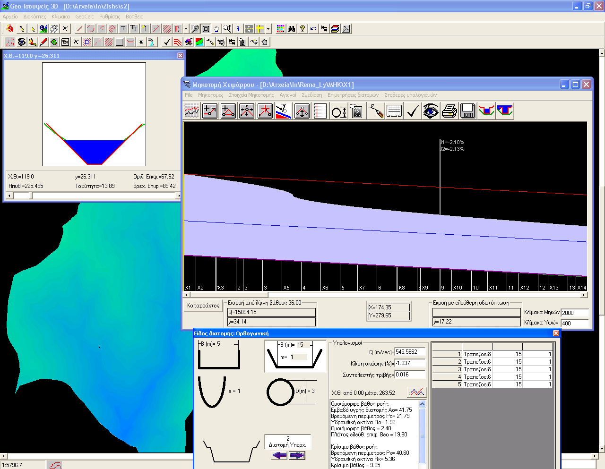The image size is (605, 469).
Task: Click the binoculars search icon
Action: 292,29
